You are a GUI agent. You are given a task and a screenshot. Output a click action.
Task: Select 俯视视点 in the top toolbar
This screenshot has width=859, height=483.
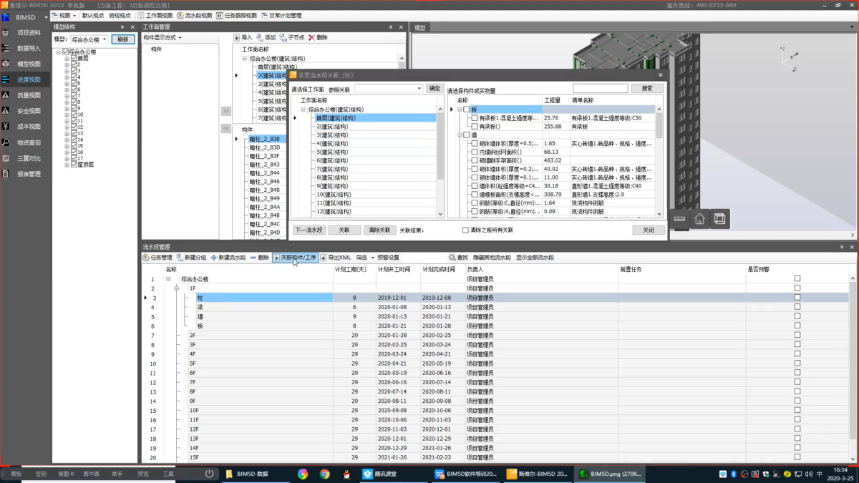(x=120, y=15)
